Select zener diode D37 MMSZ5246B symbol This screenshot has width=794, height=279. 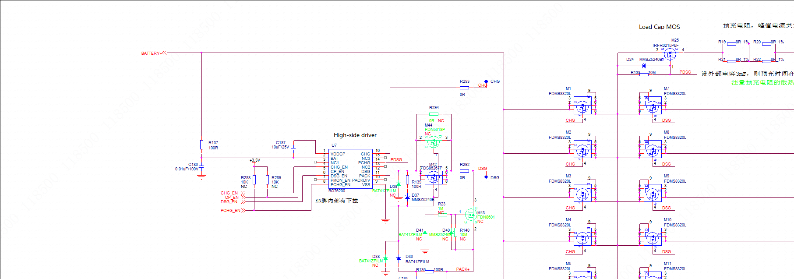click(x=407, y=197)
